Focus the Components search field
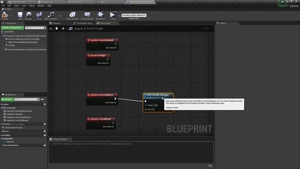The height and width of the screenshot is (169, 300). click(x=34, y=28)
